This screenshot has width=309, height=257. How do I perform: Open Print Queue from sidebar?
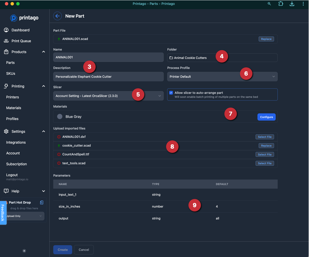21,41
